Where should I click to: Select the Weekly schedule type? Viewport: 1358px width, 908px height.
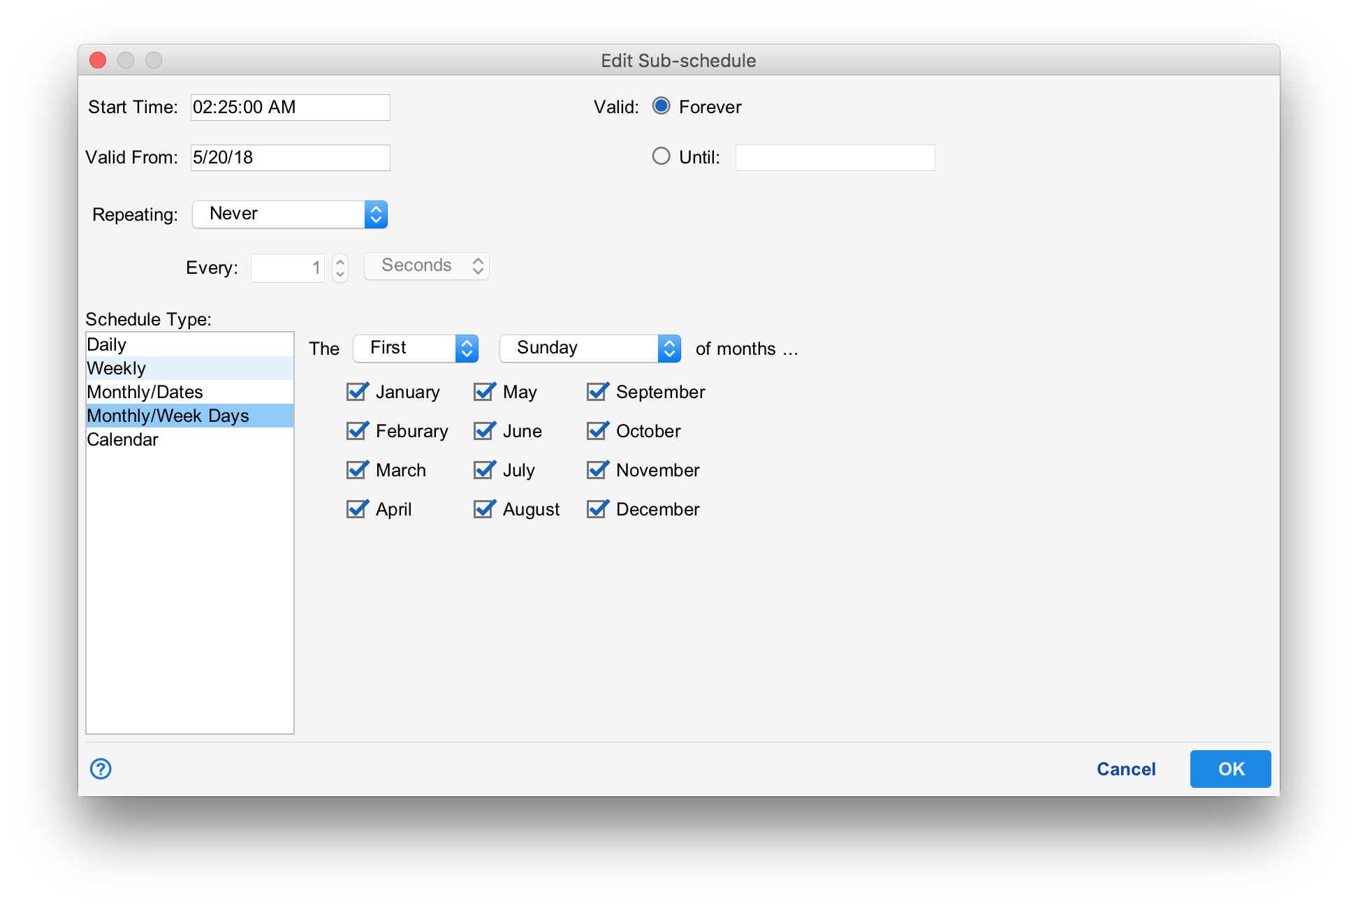click(x=116, y=368)
